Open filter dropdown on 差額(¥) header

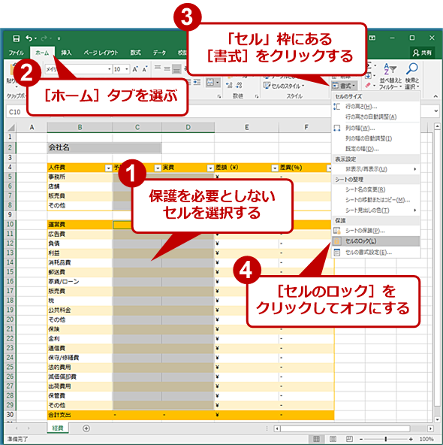(275, 168)
